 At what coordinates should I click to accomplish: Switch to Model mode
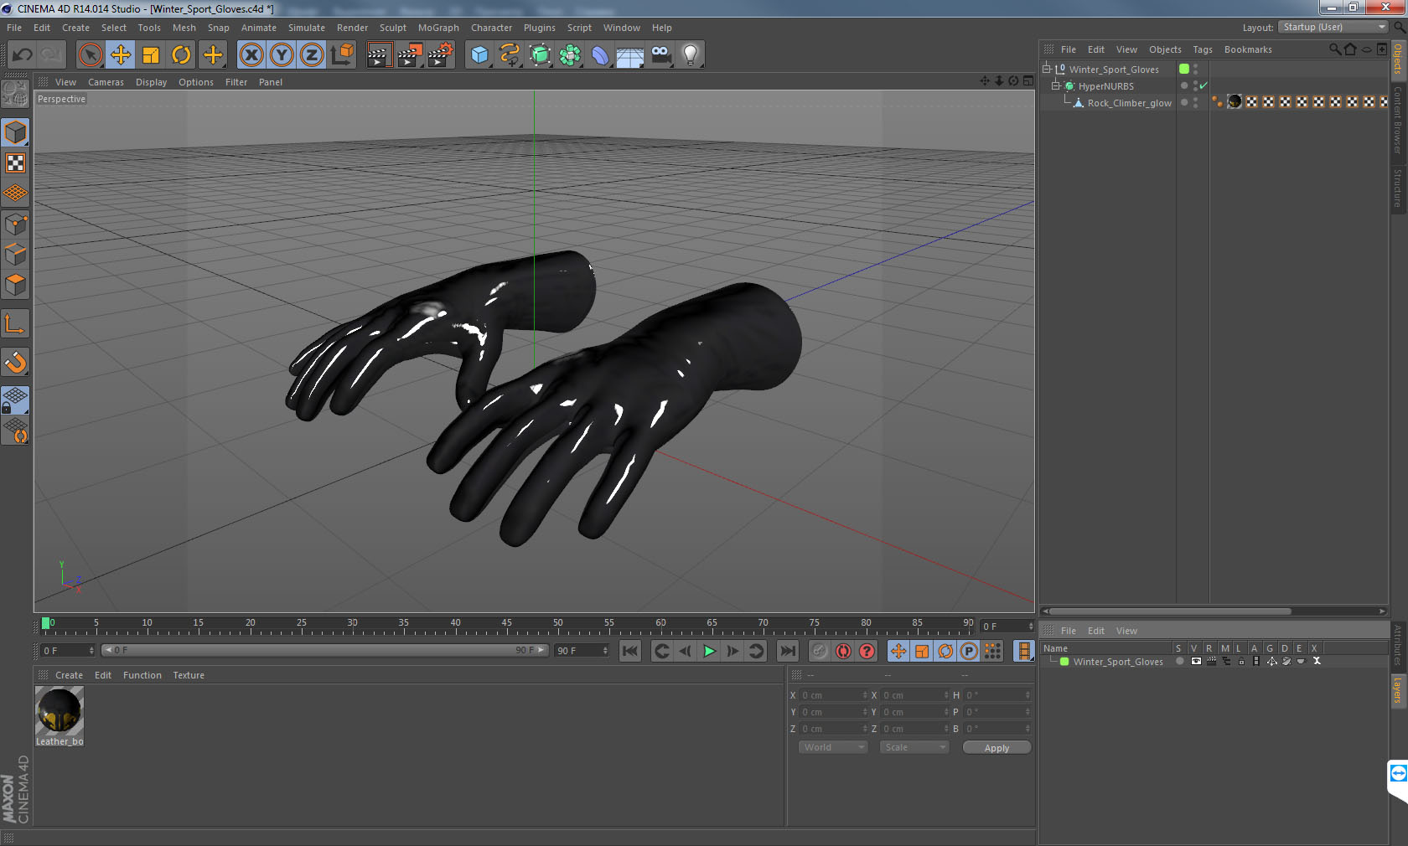click(x=15, y=132)
